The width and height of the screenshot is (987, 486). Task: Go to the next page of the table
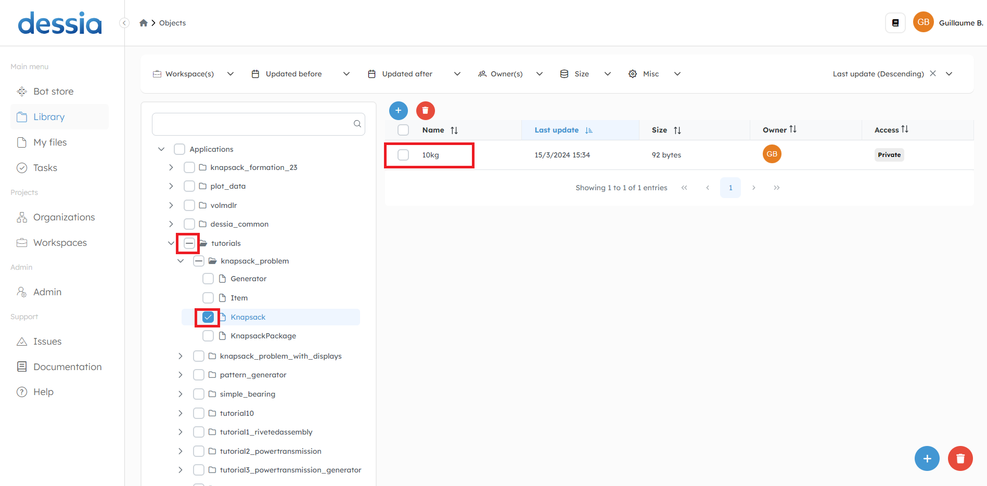click(x=753, y=188)
